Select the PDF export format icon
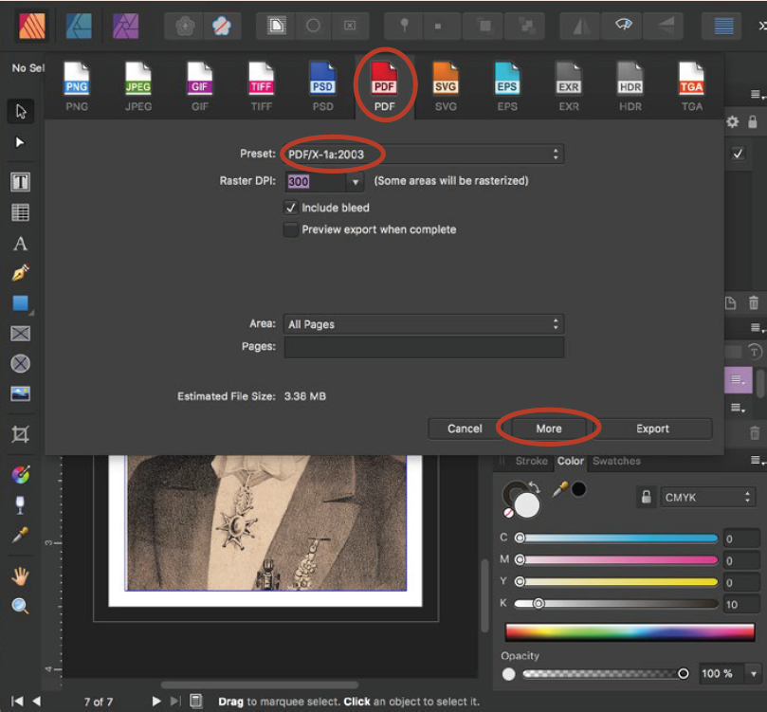The width and height of the screenshot is (767, 712). [385, 80]
